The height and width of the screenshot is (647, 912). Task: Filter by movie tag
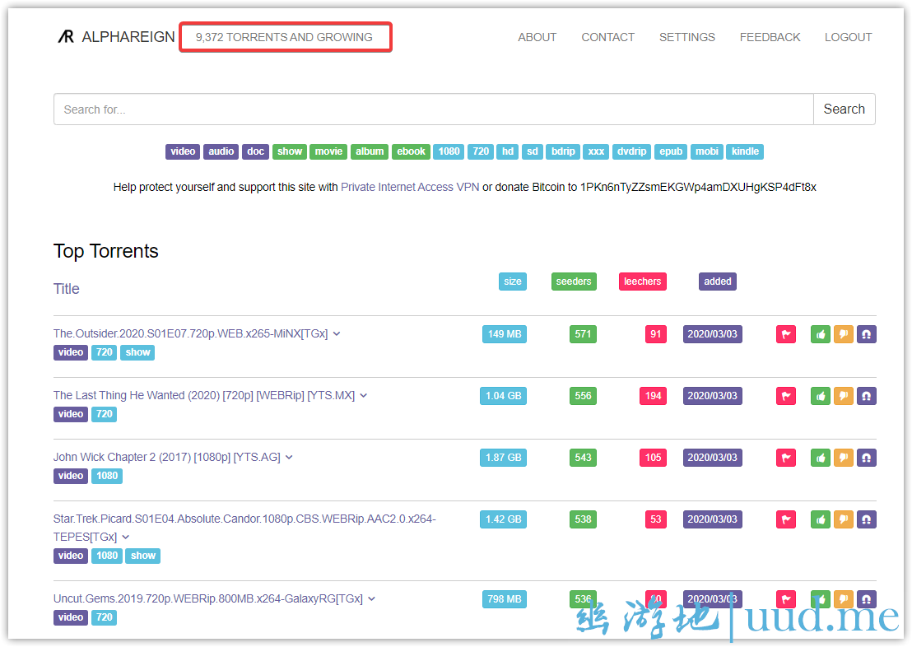(328, 151)
